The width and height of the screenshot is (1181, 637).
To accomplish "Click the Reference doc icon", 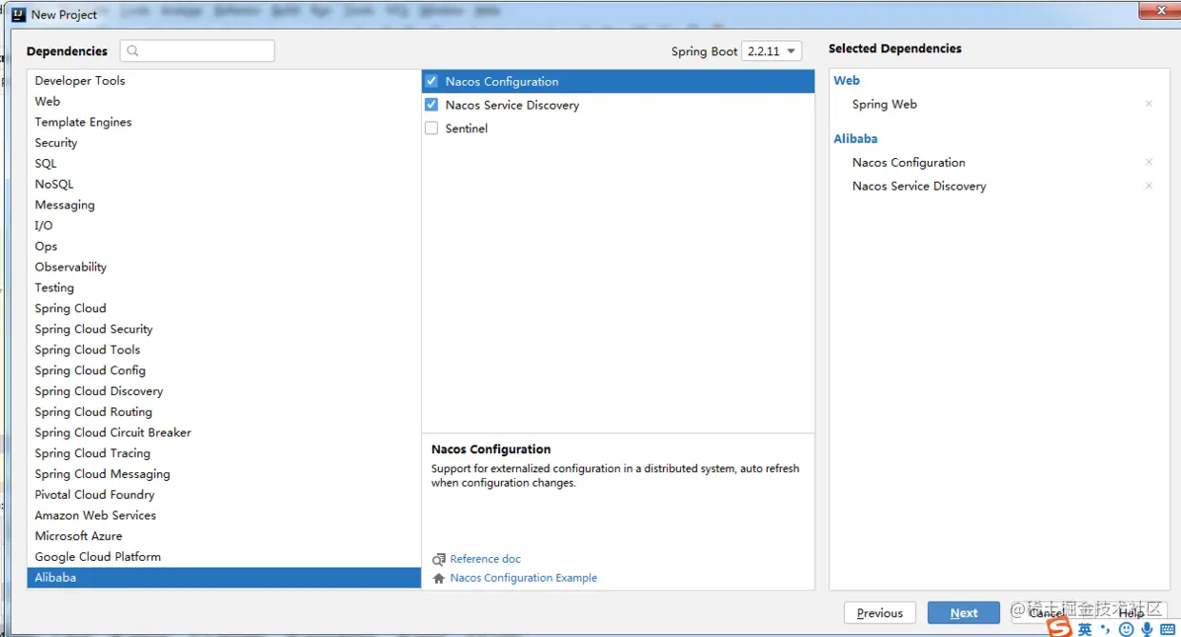I will tap(438, 559).
